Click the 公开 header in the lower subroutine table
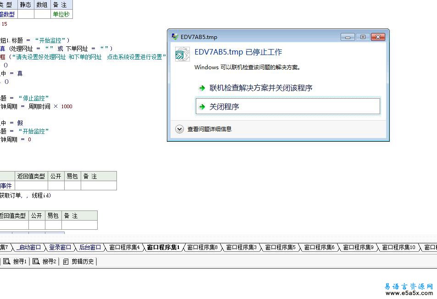The image size is (437, 299). [37, 216]
